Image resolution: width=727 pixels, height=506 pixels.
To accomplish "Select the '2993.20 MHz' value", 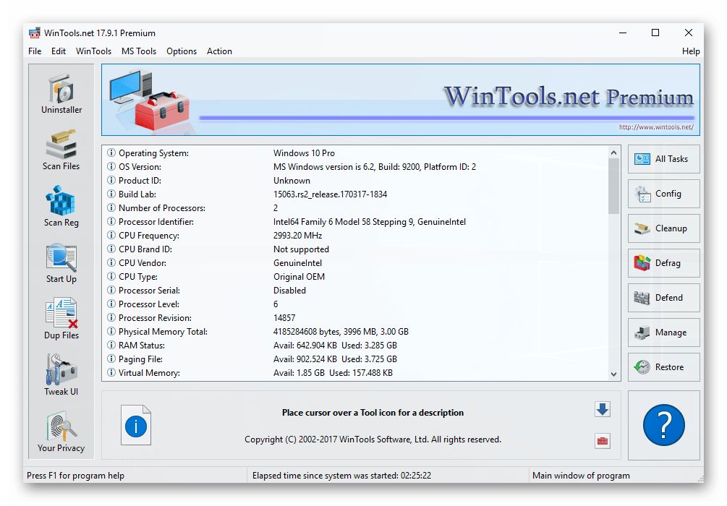I will coord(297,236).
